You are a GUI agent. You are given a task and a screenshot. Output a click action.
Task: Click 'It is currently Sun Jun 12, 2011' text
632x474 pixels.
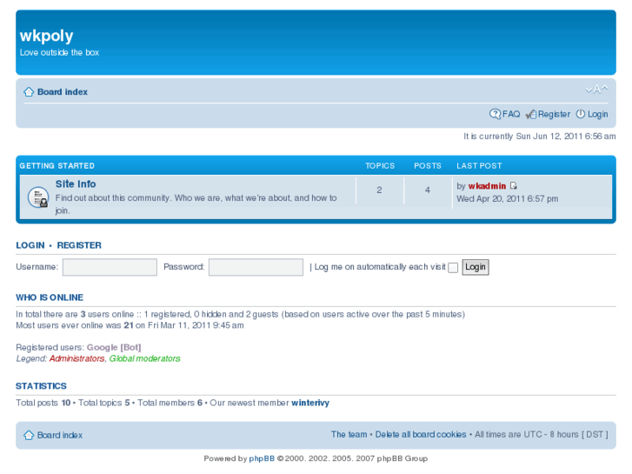pos(540,137)
